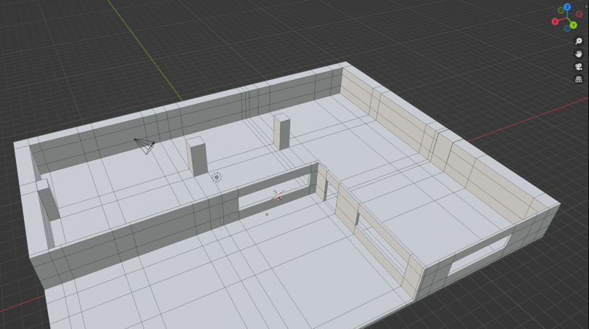The width and height of the screenshot is (589, 329).
Task: Click the green Y axis gizmo handle
Action: click(573, 25)
